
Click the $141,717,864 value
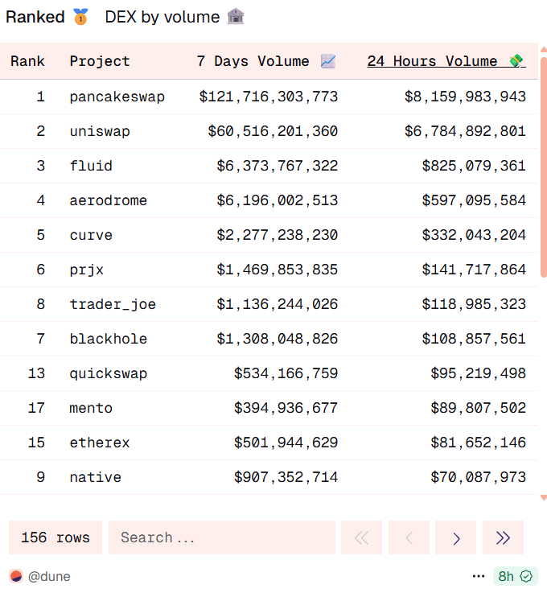click(x=474, y=270)
